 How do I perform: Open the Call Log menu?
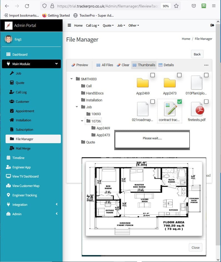pos(92,25)
